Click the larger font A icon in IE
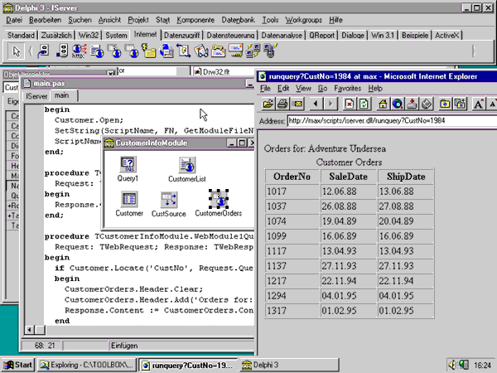 (x=478, y=104)
